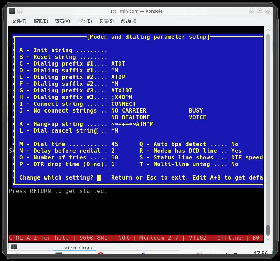Screen dimensions: 280x261
Task: Click '9600 8N1' in the status bar
Action: (x=94, y=238)
